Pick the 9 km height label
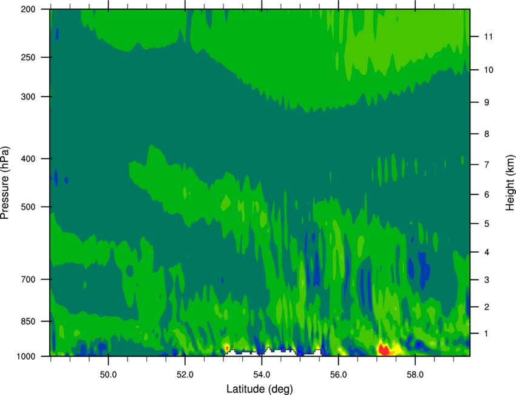This screenshot has width=516, height=395. click(486, 103)
